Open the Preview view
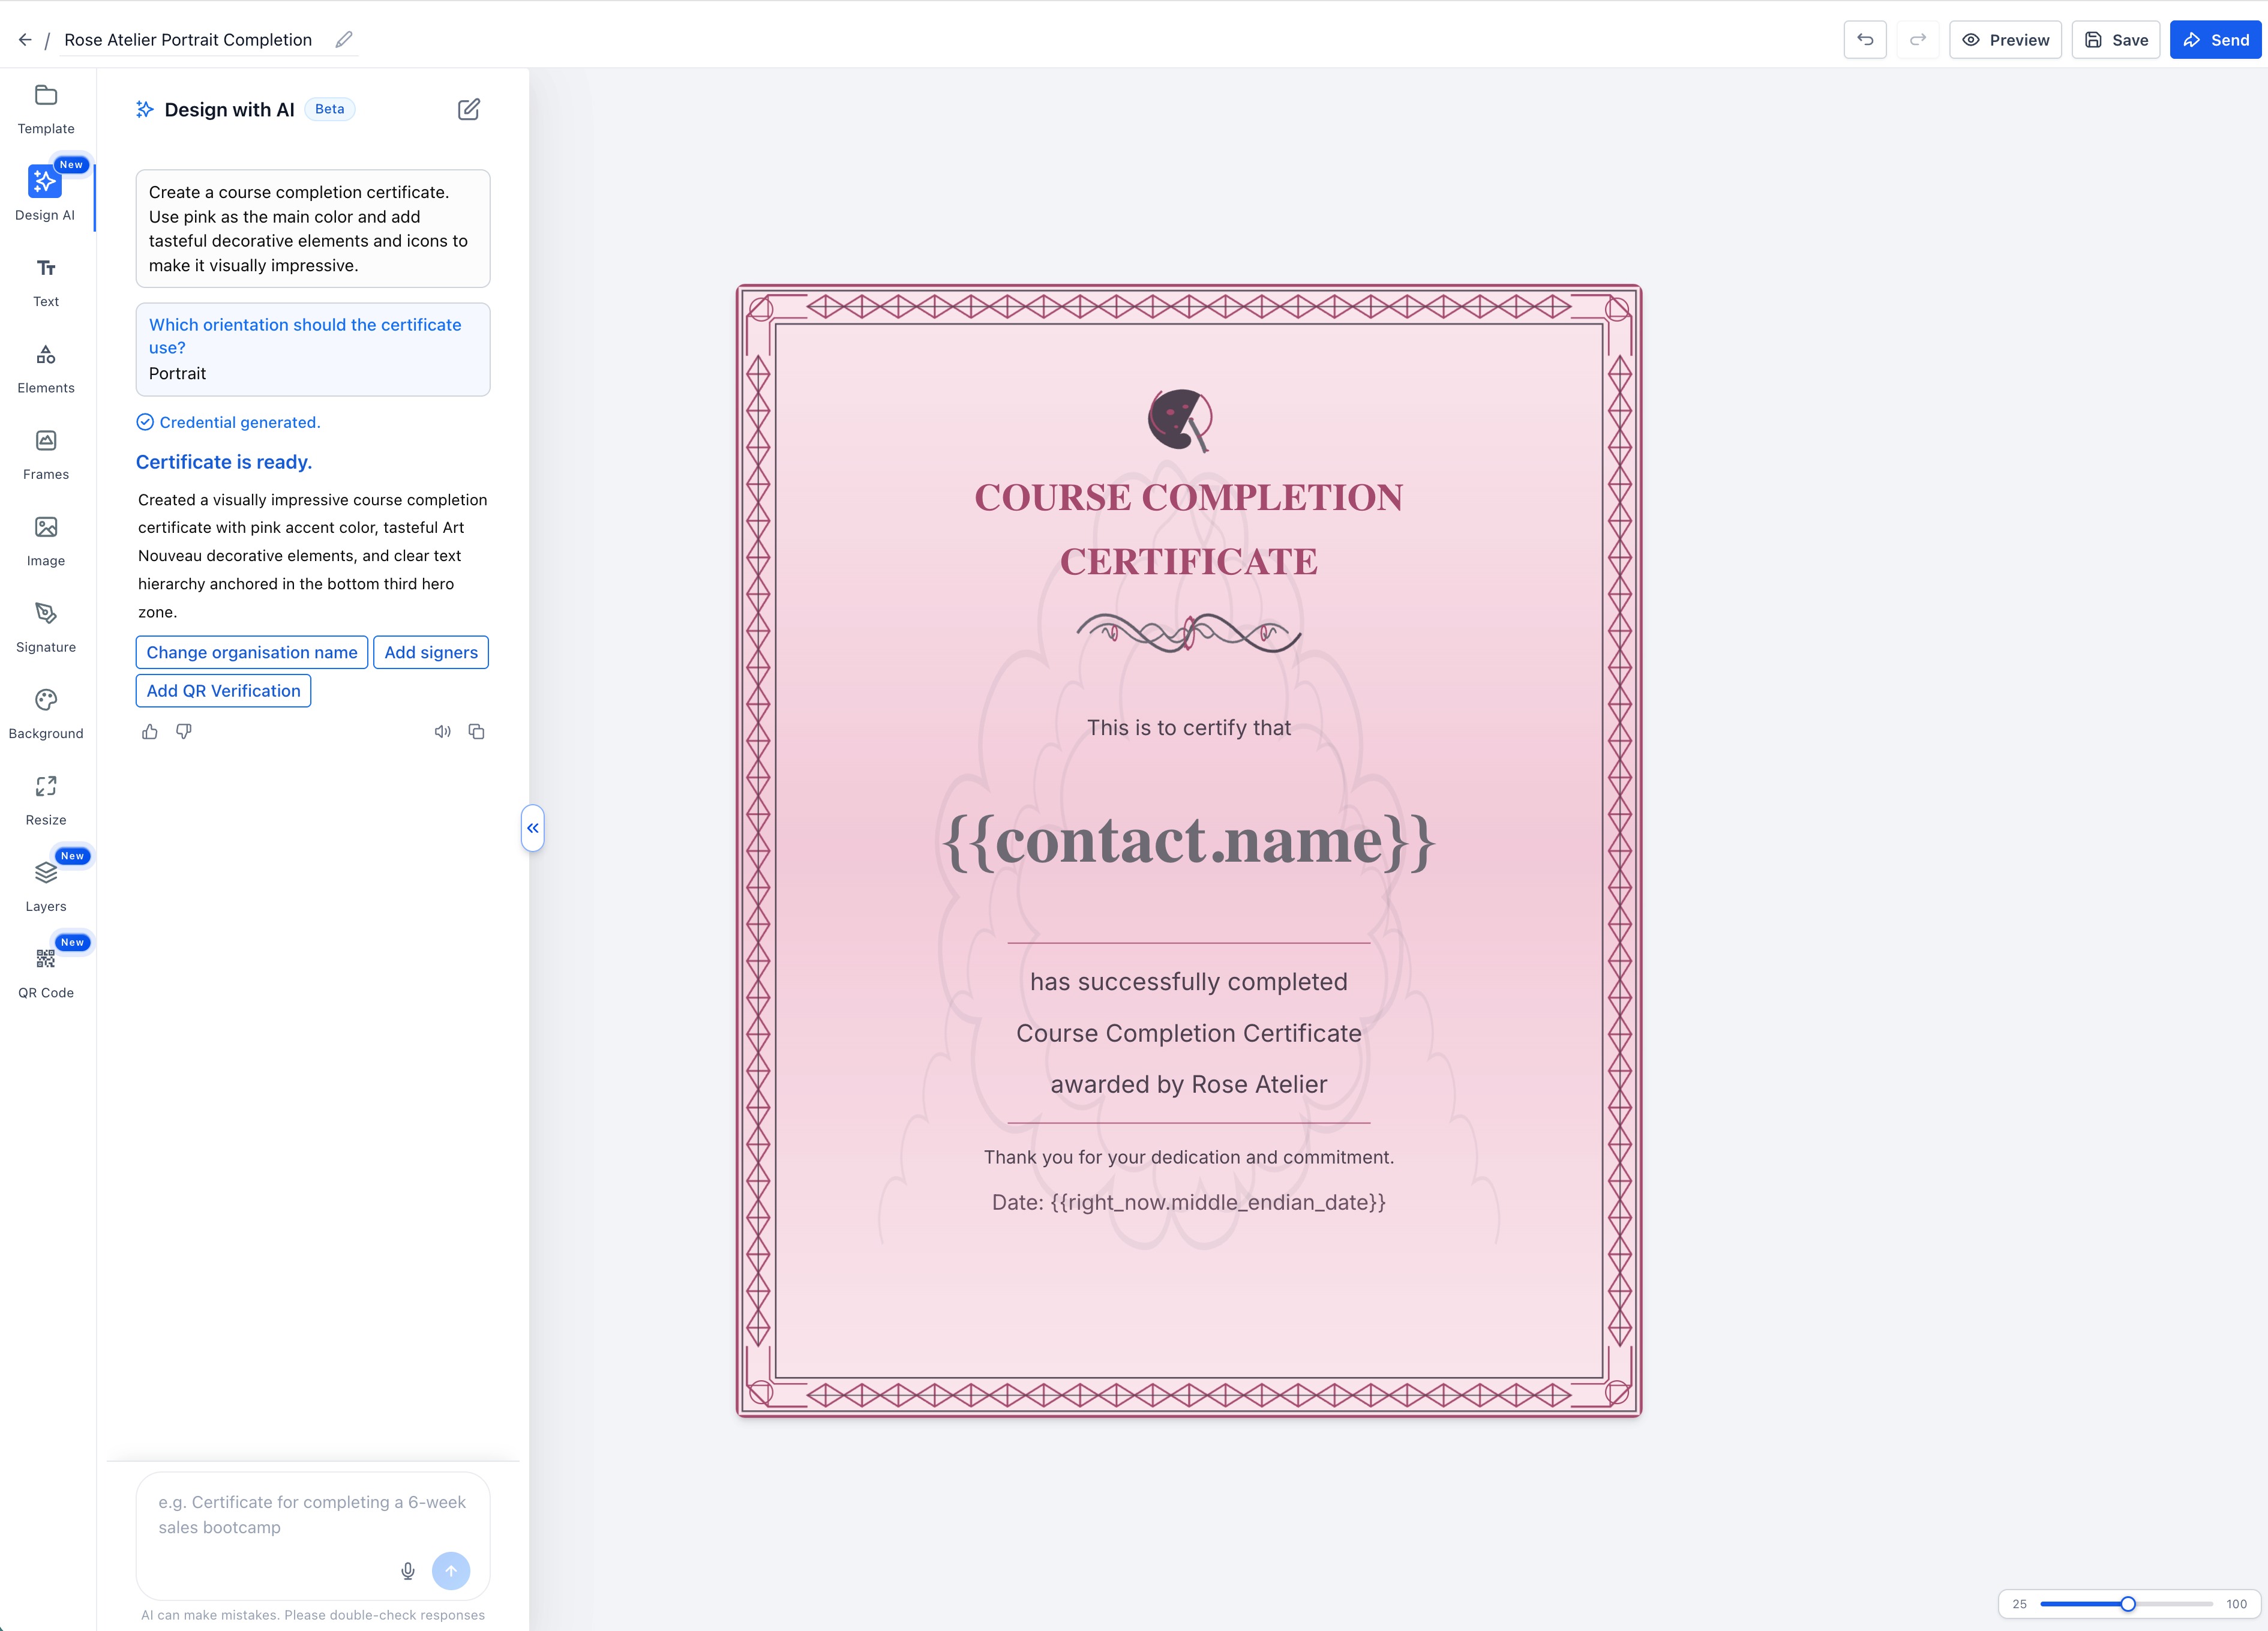This screenshot has height=1631, width=2268. click(x=2005, y=40)
